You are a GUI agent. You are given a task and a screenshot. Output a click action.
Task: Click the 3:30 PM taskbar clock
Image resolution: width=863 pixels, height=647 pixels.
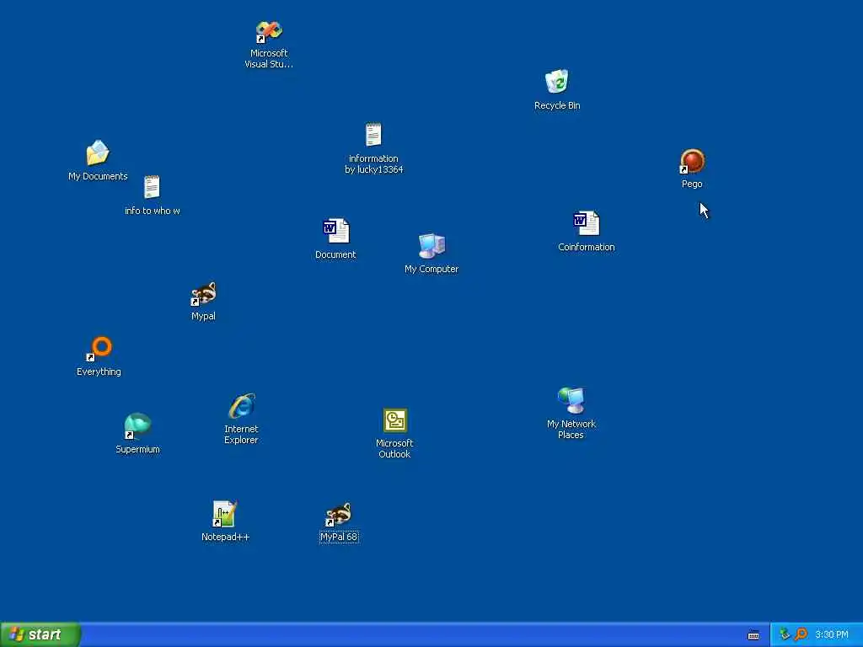(x=831, y=635)
